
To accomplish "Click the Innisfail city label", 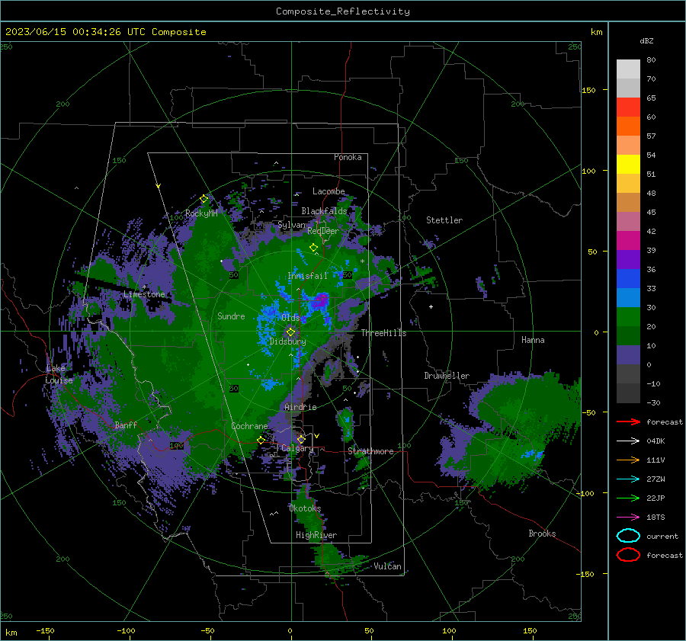I will pos(307,276).
